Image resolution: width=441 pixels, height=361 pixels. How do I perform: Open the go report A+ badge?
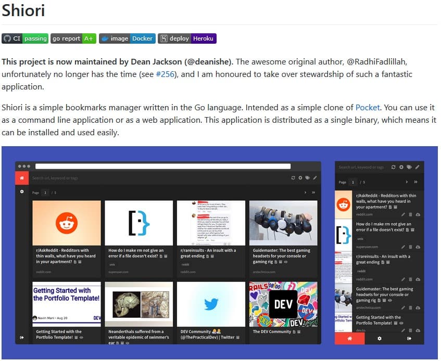pos(73,38)
